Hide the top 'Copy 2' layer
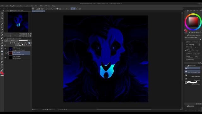Image resolution: width=202 pixels, height=114 pixels. pyautogui.click(x=5, y=49)
